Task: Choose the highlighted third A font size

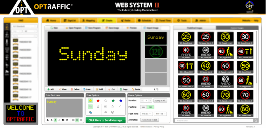Action: tap(56, 120)
